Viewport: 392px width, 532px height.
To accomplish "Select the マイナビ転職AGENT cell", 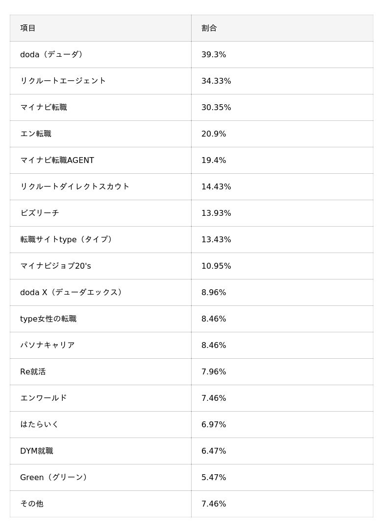I will pyautogui.click(x=57, y=161).
